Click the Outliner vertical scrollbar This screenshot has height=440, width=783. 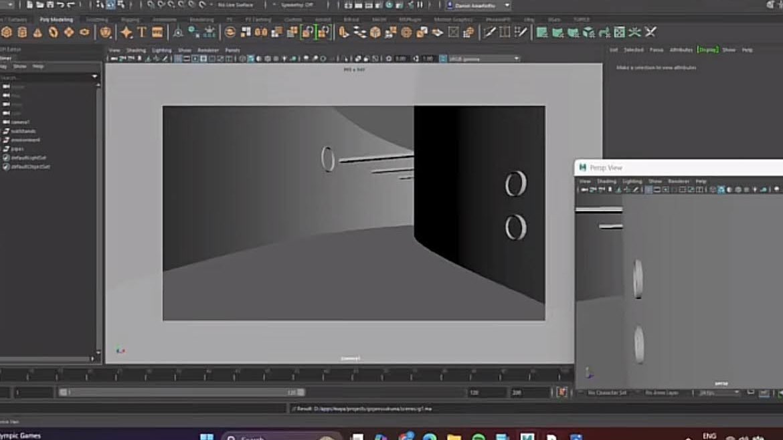[x=98, y=219]
